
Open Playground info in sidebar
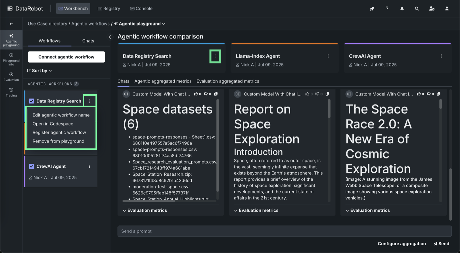point(11,59)
